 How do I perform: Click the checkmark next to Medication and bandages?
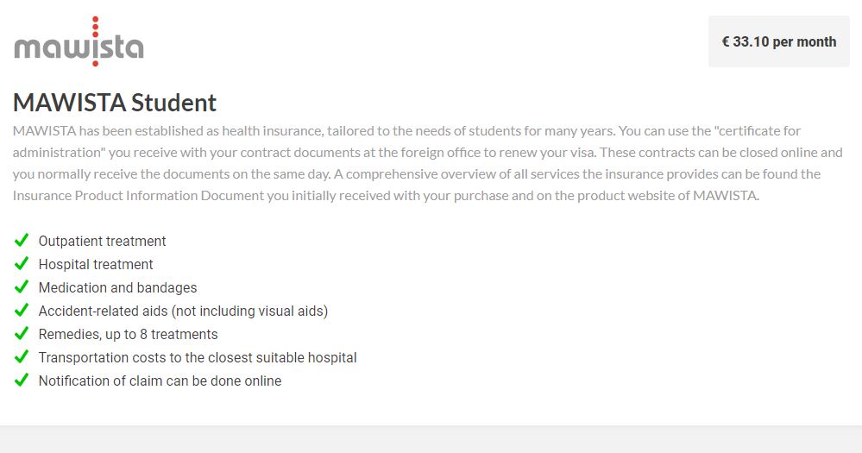pyautogui.click(x=22, y=286)
